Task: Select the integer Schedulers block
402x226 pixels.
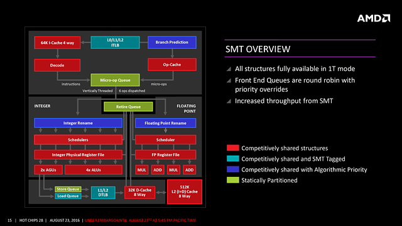Action: [78, 139]
